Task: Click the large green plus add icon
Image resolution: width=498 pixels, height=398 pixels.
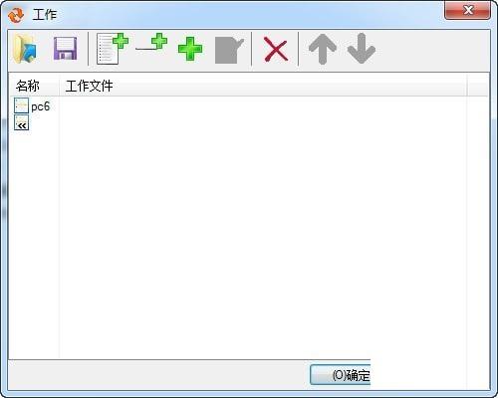Action: (x=190, y=49)
